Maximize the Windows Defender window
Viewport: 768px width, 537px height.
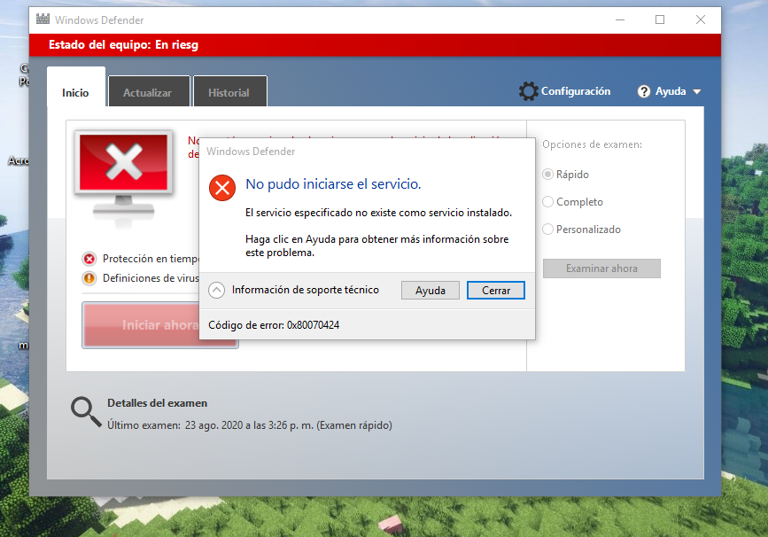pyautogui.click(x=660, y=19)
